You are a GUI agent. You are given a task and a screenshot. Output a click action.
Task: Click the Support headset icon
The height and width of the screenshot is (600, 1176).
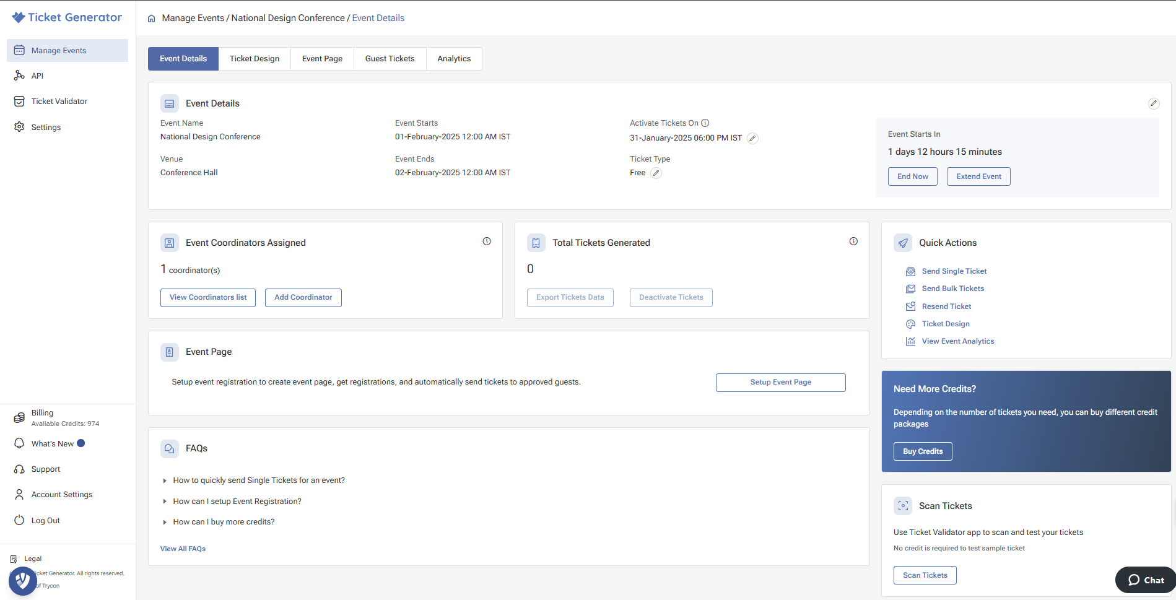coord(19,469)
